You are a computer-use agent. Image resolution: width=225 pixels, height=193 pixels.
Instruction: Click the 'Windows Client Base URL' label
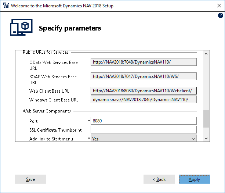(x=54, y=100)
